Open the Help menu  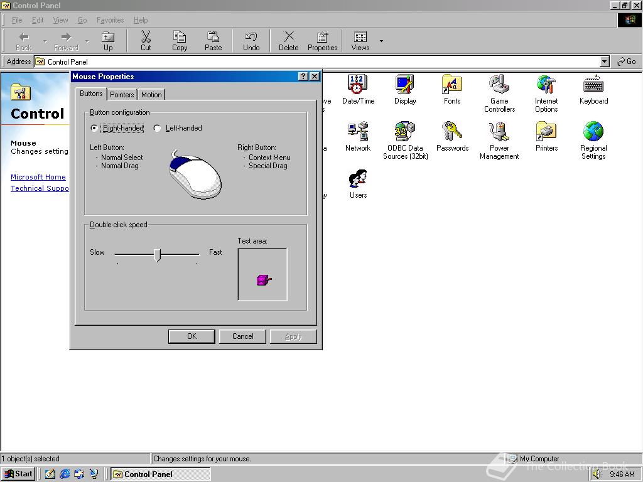[x=141, y=20]
